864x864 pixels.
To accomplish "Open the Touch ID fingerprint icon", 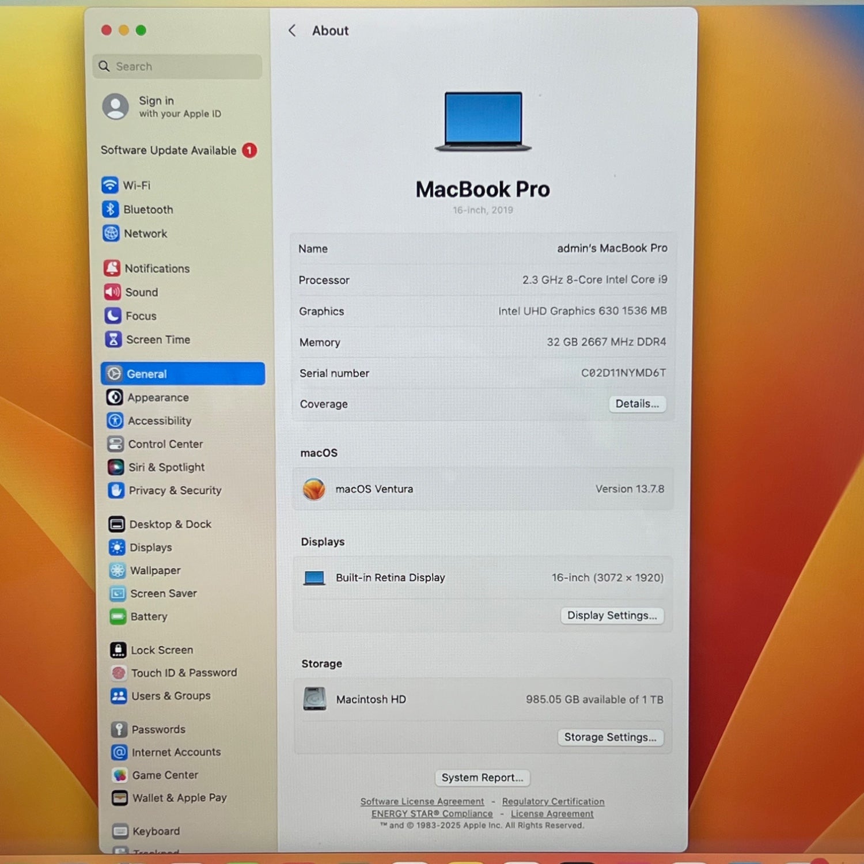I will point(119,673).
